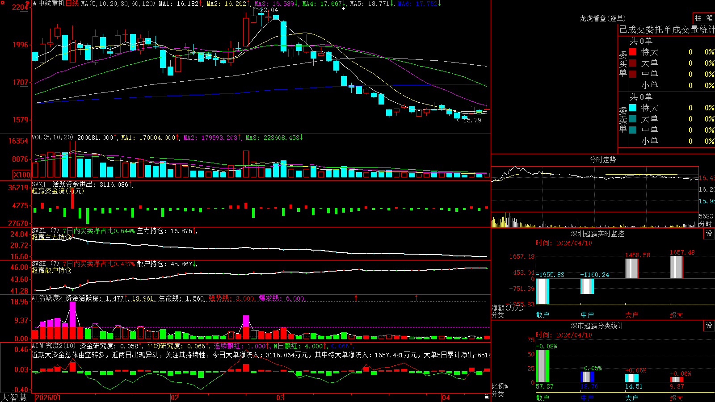Click the MA(5,10,20,30,60,120) indicator parameters

tap(118, 4)
